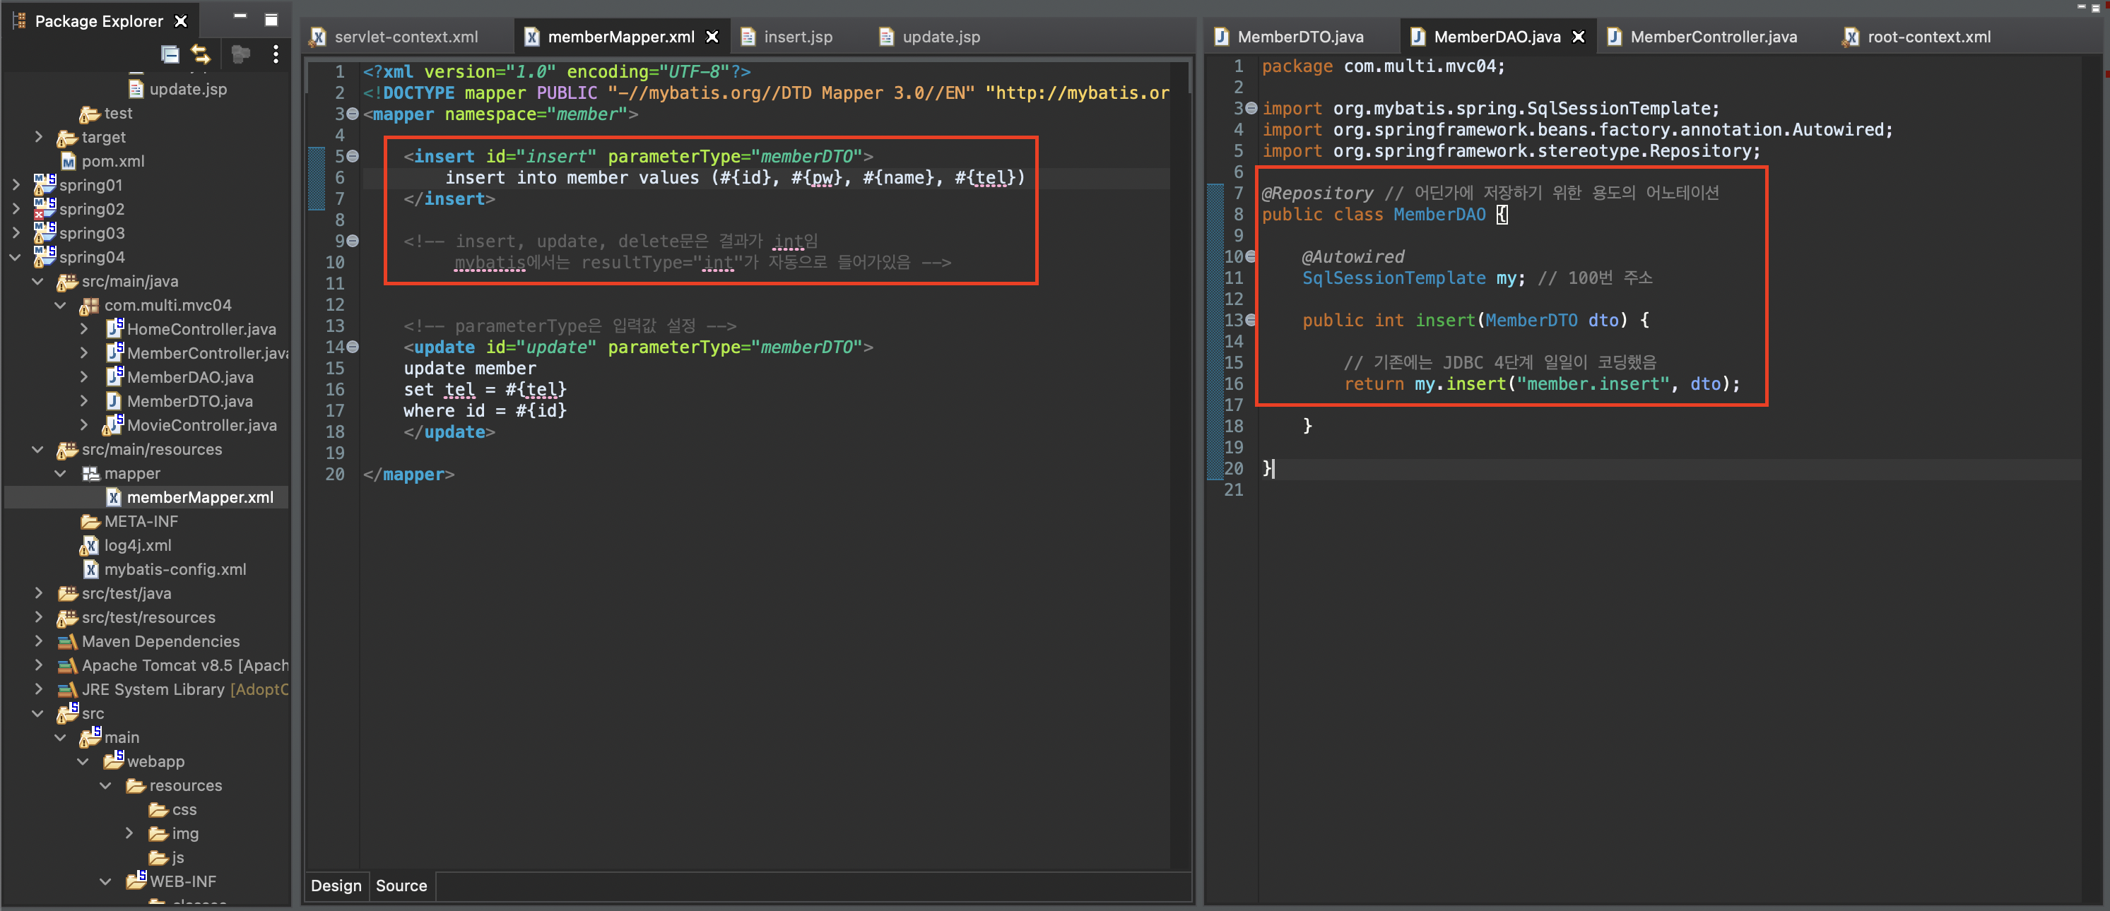
Task: Close the memberMapper.xml editor tab
Action: [x=712, y=37]
